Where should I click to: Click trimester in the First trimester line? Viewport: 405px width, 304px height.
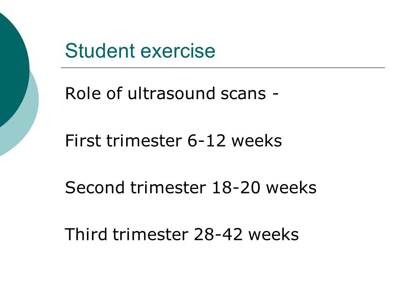[x=144, y=141]
